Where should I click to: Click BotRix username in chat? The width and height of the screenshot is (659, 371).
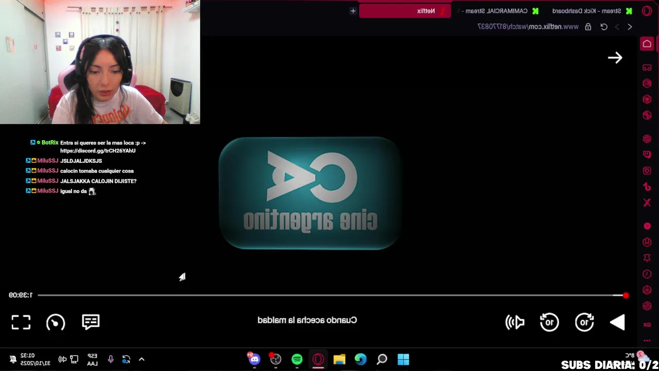coord(50,143)
